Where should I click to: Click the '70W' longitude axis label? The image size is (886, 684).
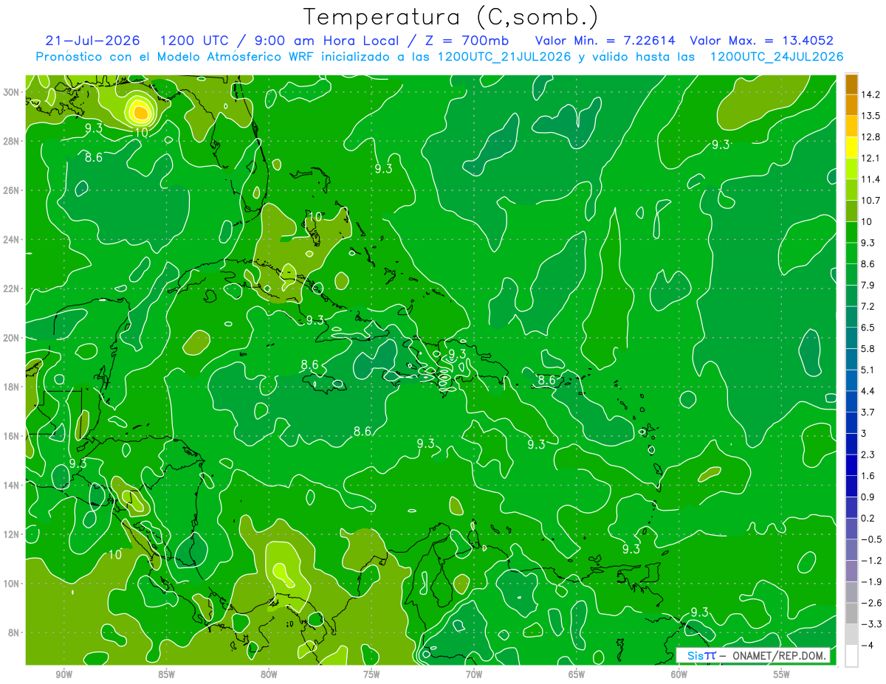click(x=474, y=674)
